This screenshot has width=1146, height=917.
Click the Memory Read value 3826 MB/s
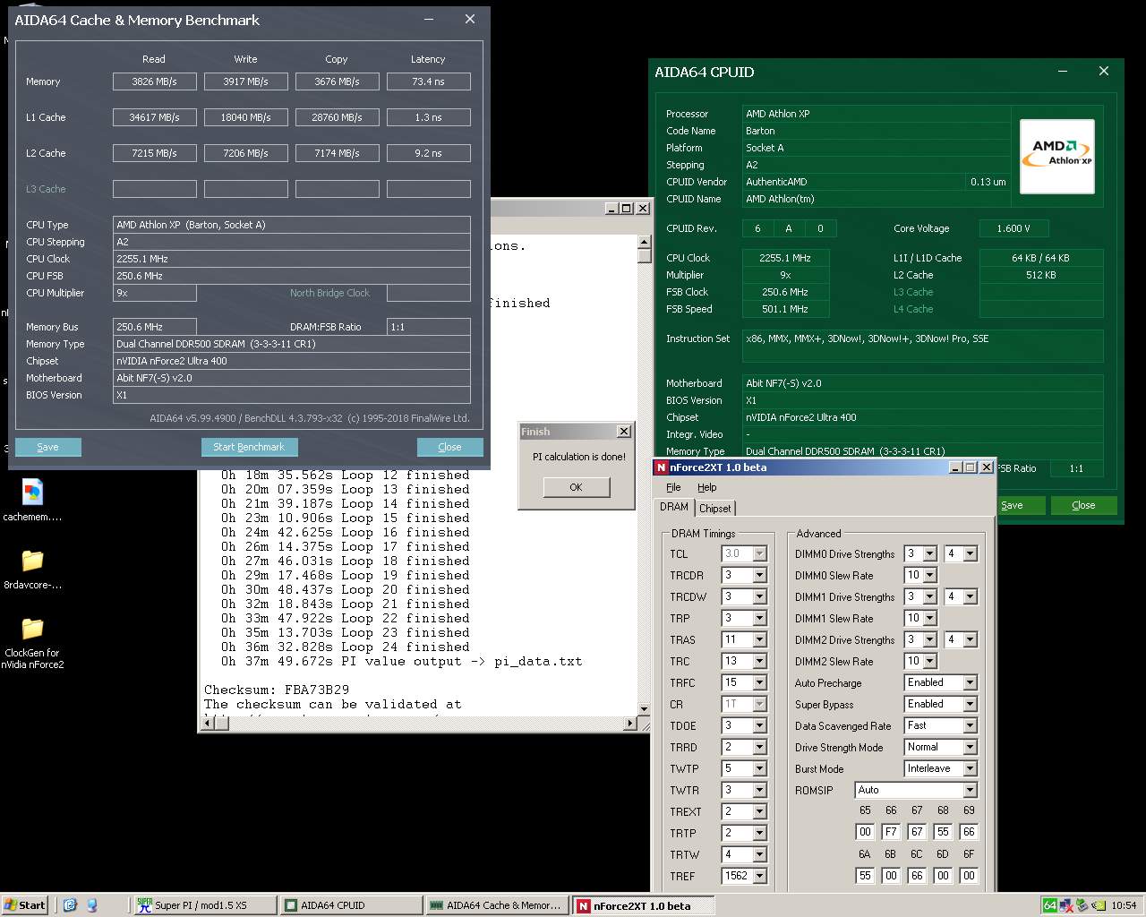pos(154,81)
